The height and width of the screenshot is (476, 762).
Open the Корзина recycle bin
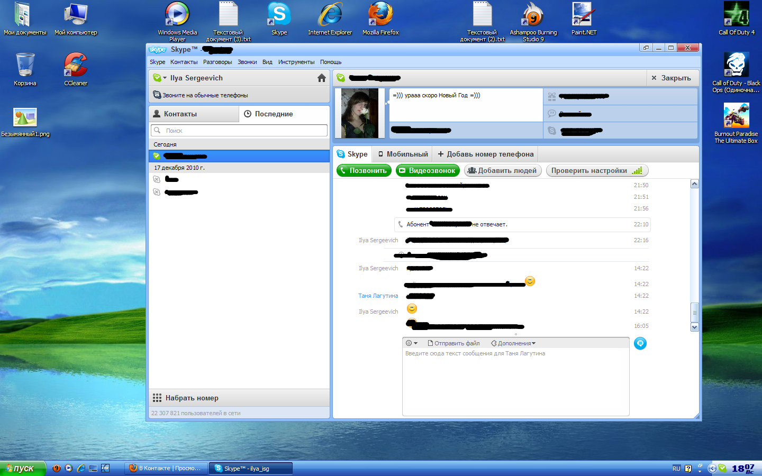tap(25, 69)
